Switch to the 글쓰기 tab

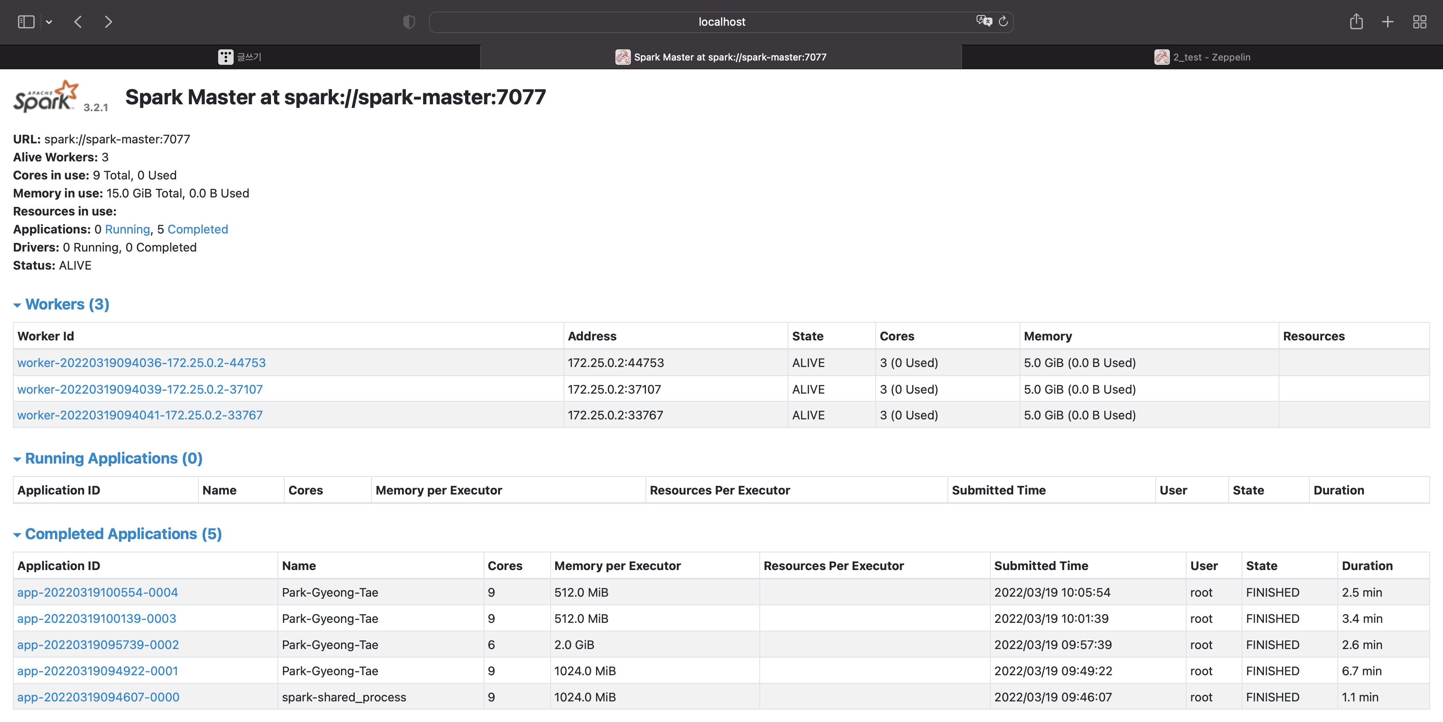(x=240, y=57)
